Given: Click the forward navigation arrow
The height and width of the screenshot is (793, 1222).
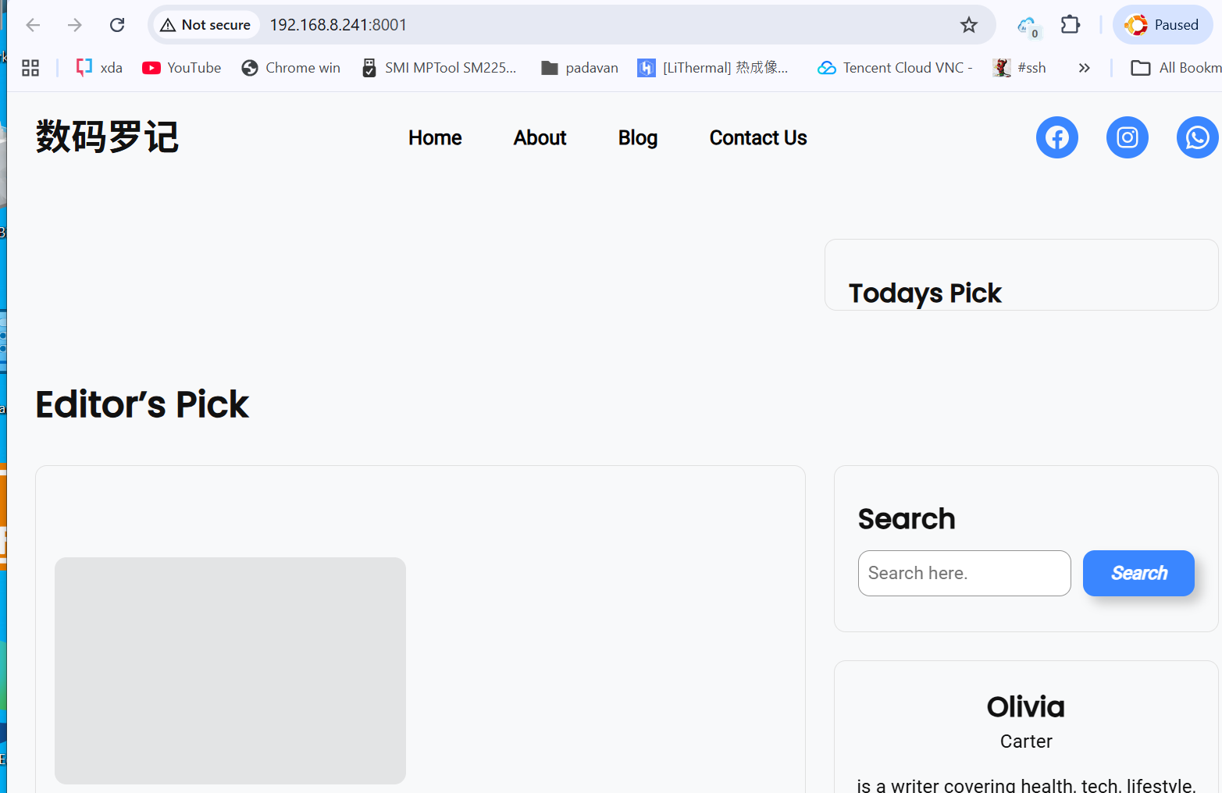Looking at the screenshot, I should [x=74, y=24].
